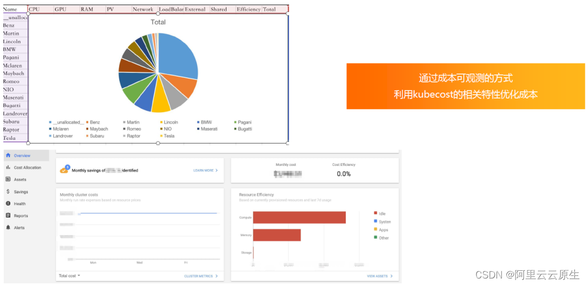Click the External column header
The height and width of the screenshot is (285, 588).
click(197, 9)
